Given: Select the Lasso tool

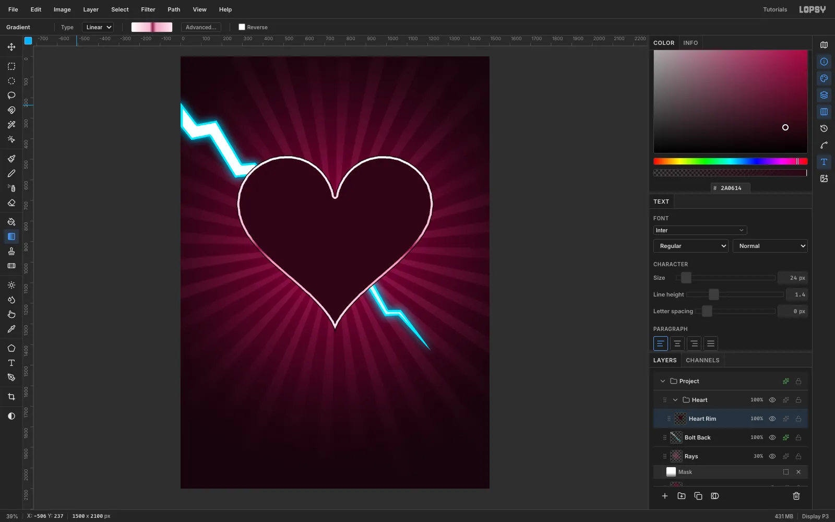Looking at the screenshot, I should tap(11, 96).
